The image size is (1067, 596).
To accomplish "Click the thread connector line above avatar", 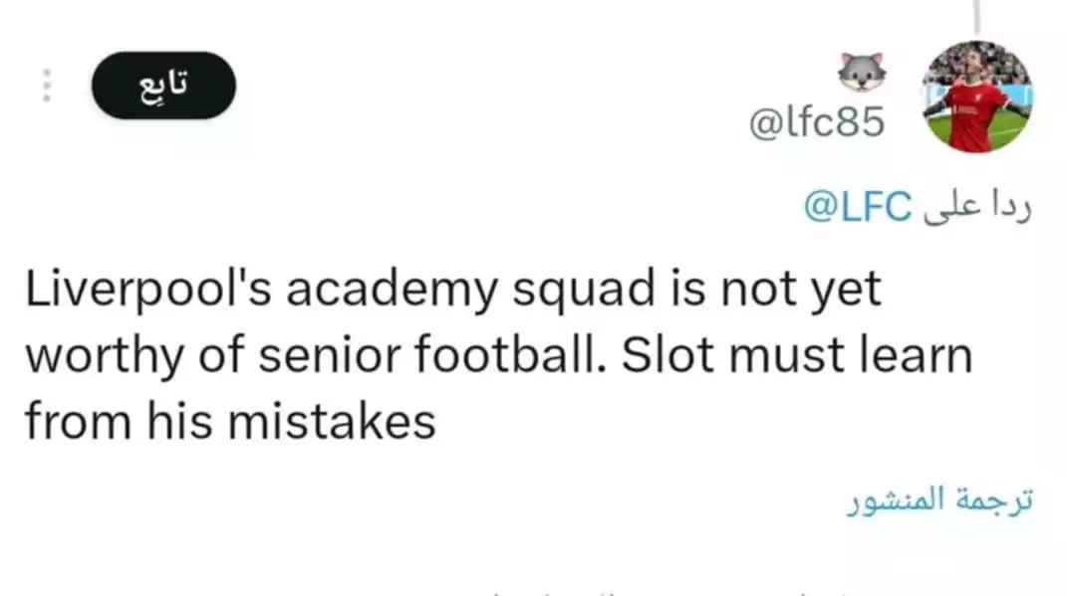I will [977, 15].
